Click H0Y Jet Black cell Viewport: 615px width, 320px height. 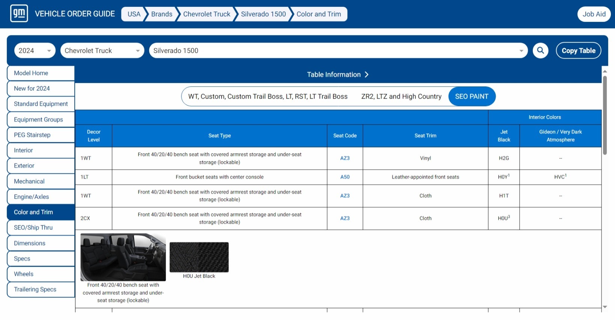coord(504,177)
